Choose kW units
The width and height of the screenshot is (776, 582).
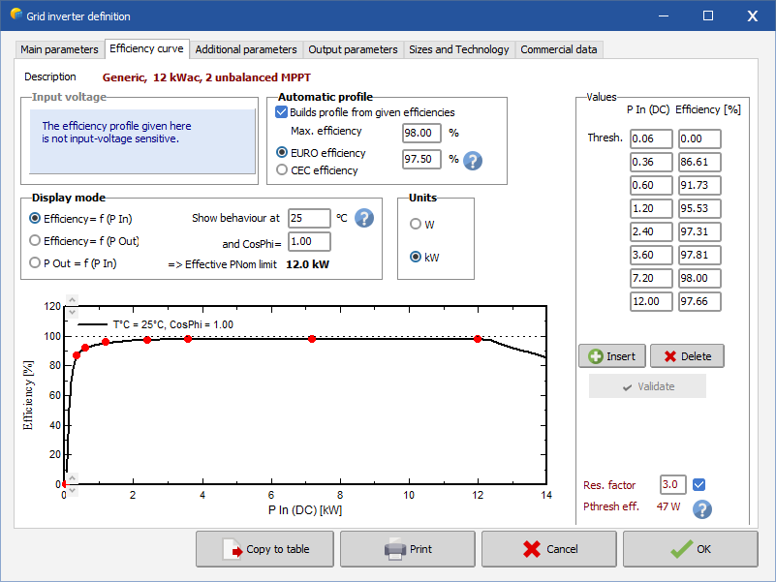tap(416, 257)
